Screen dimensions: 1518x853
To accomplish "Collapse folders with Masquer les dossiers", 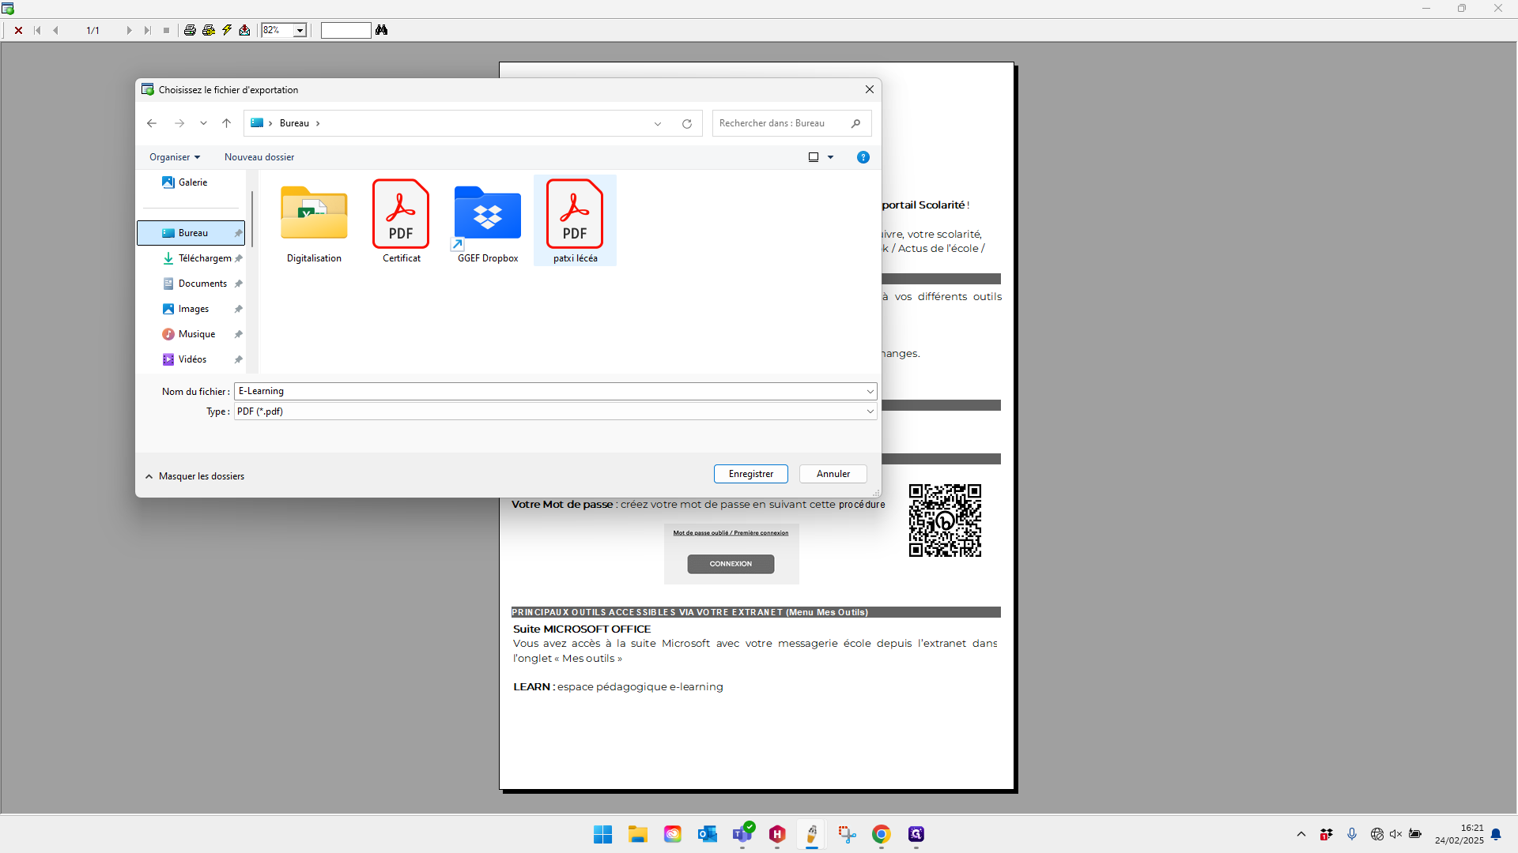I will pos(194,476).
